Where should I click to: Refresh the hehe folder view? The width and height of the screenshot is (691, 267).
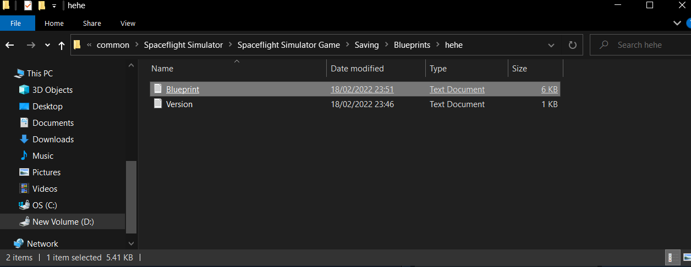tap(572, 45)
